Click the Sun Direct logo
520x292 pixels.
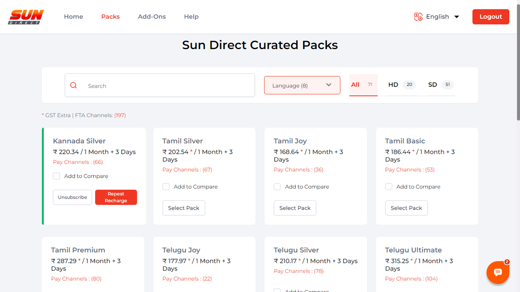pos(26,17)
